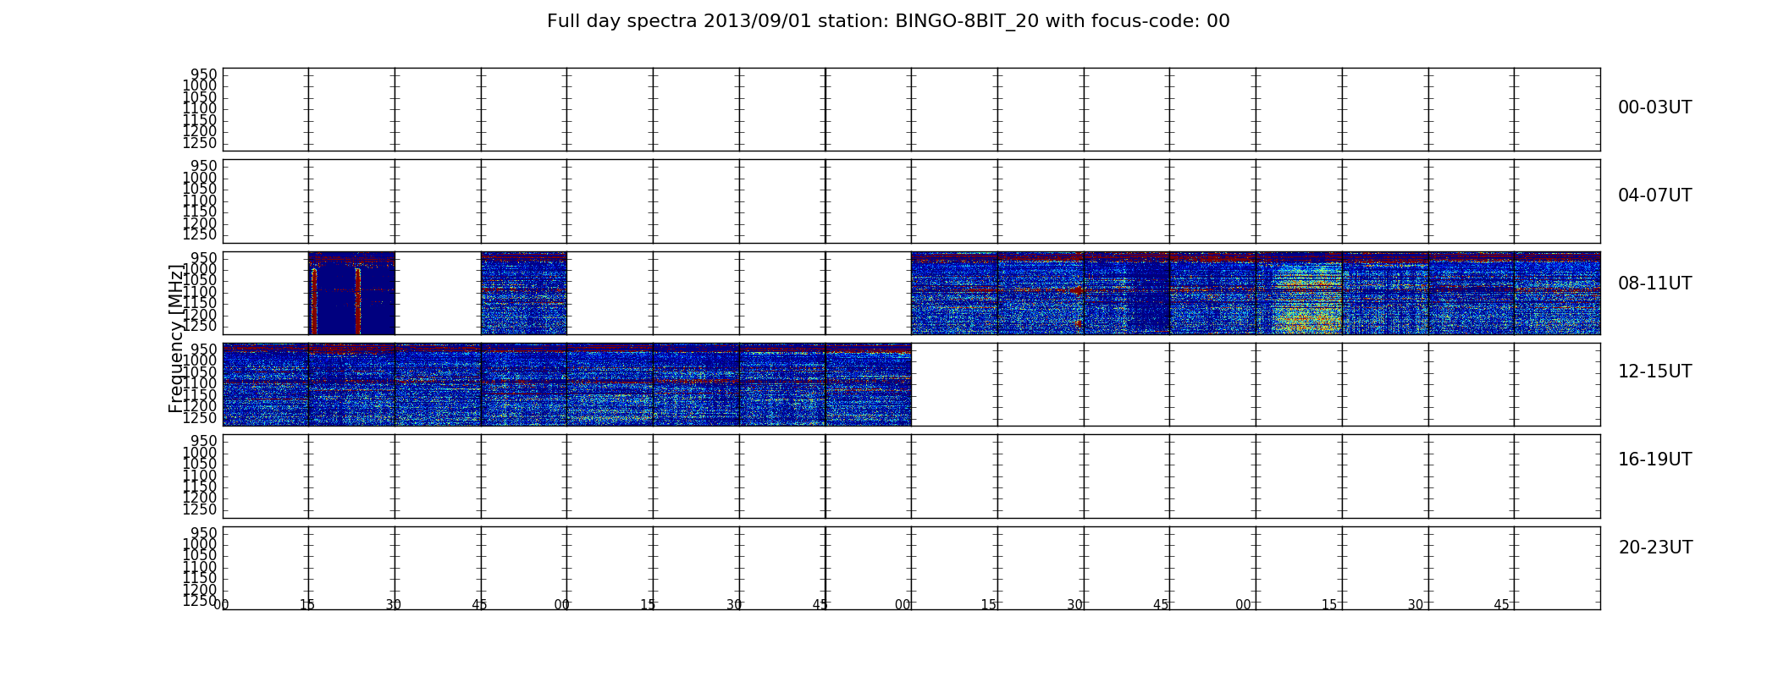Select the '00-03UT' row label

pyautogui.click(x=1655, y=107)
